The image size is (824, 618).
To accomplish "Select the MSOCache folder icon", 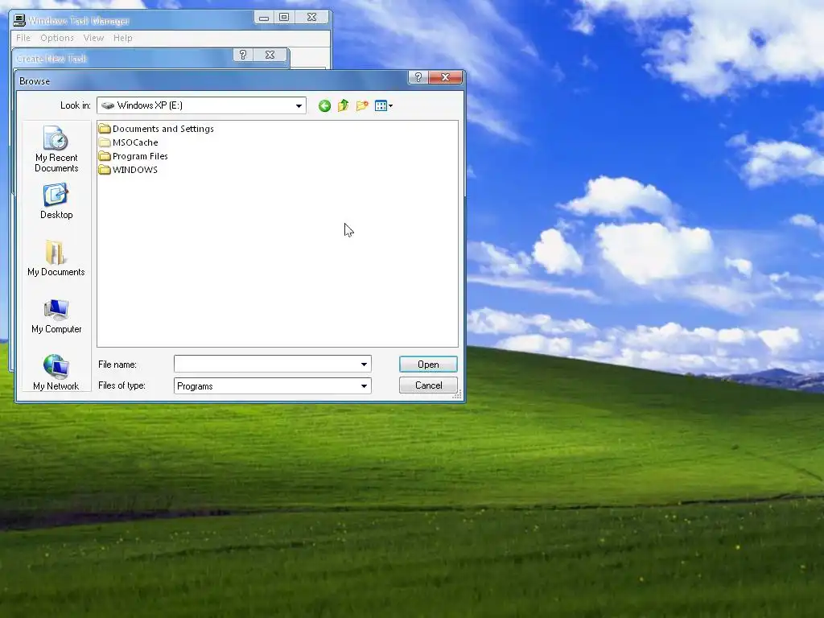I will tap(105, 142).
